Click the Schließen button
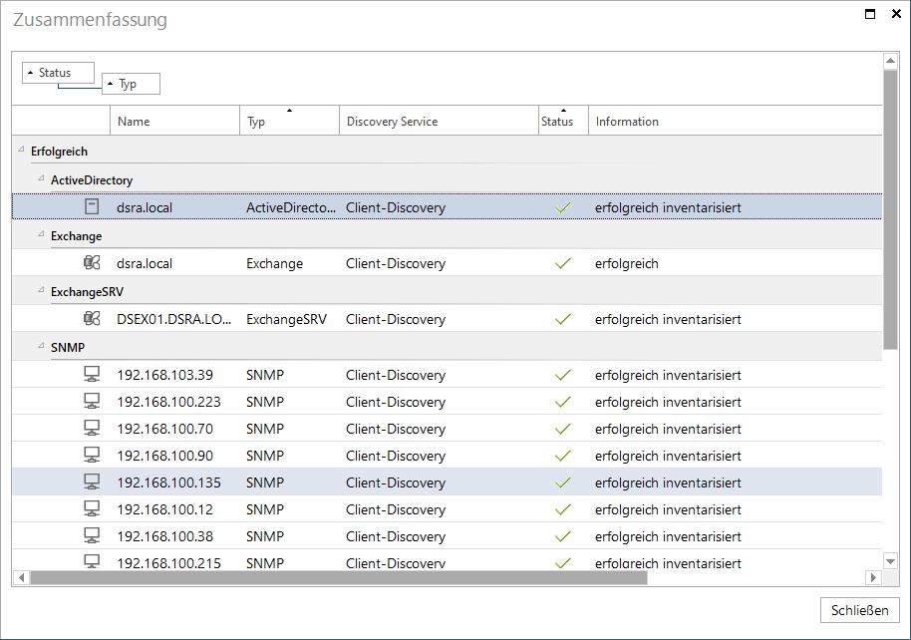The height and width of the screenshot is (640, 911). point(860,610)
